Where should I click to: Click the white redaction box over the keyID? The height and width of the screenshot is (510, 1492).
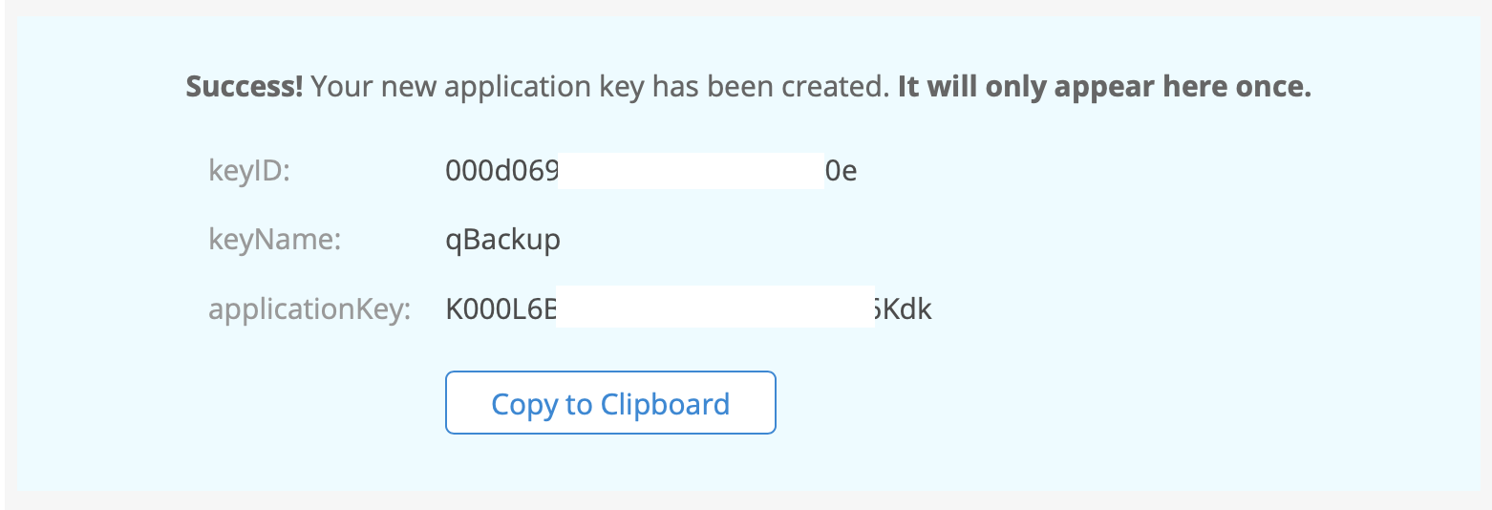(691, 170)
